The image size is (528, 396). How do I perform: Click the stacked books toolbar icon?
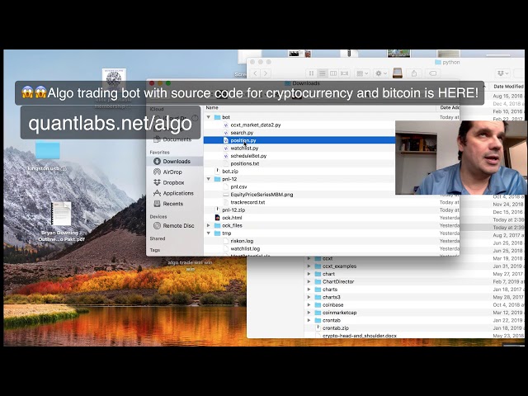click(398, 73)
